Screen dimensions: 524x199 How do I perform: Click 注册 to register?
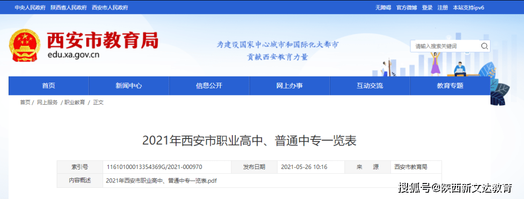(443, 7)
